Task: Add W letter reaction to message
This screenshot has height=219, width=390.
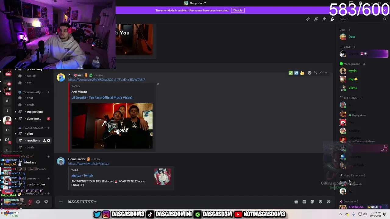Action: pyautogui.click(x=296, y=73)
